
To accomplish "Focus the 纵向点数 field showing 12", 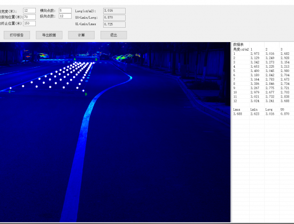I will (x=65, y=16).
